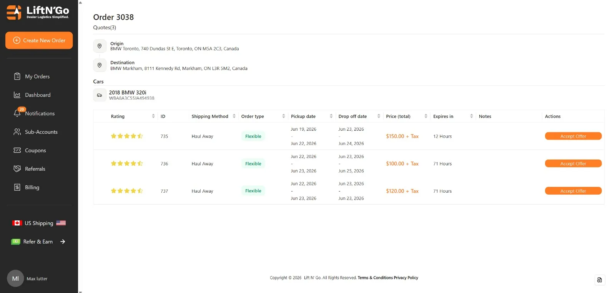Click Create New Order button

(39, 40)
